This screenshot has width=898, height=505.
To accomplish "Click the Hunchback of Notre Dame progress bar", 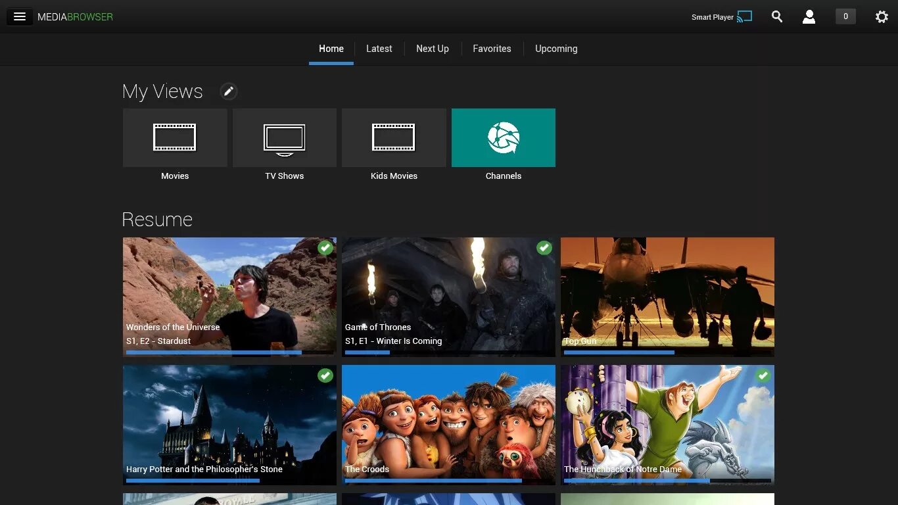I will tap(667, 481).
